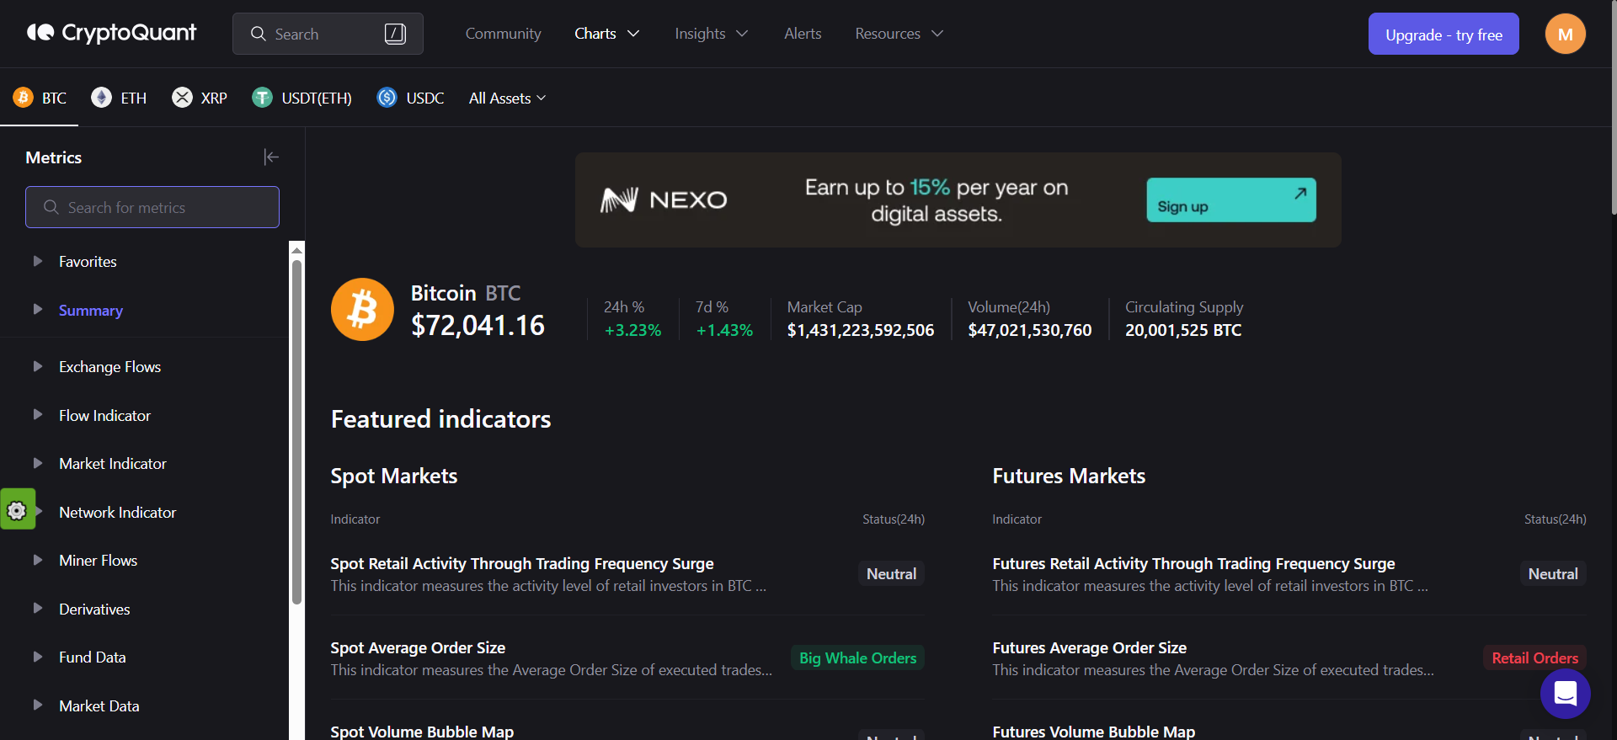The image size is (1617, 740).
Task: Open the green settings gear widget
Action: coord(17,510)
